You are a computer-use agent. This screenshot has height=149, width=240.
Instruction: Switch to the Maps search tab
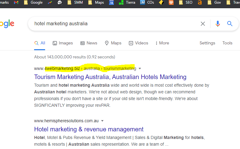(x=113, y=43)
